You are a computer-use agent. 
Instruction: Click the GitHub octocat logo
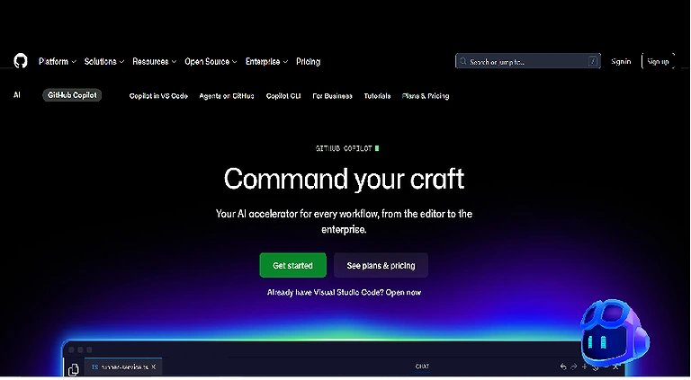coord(21,61)
